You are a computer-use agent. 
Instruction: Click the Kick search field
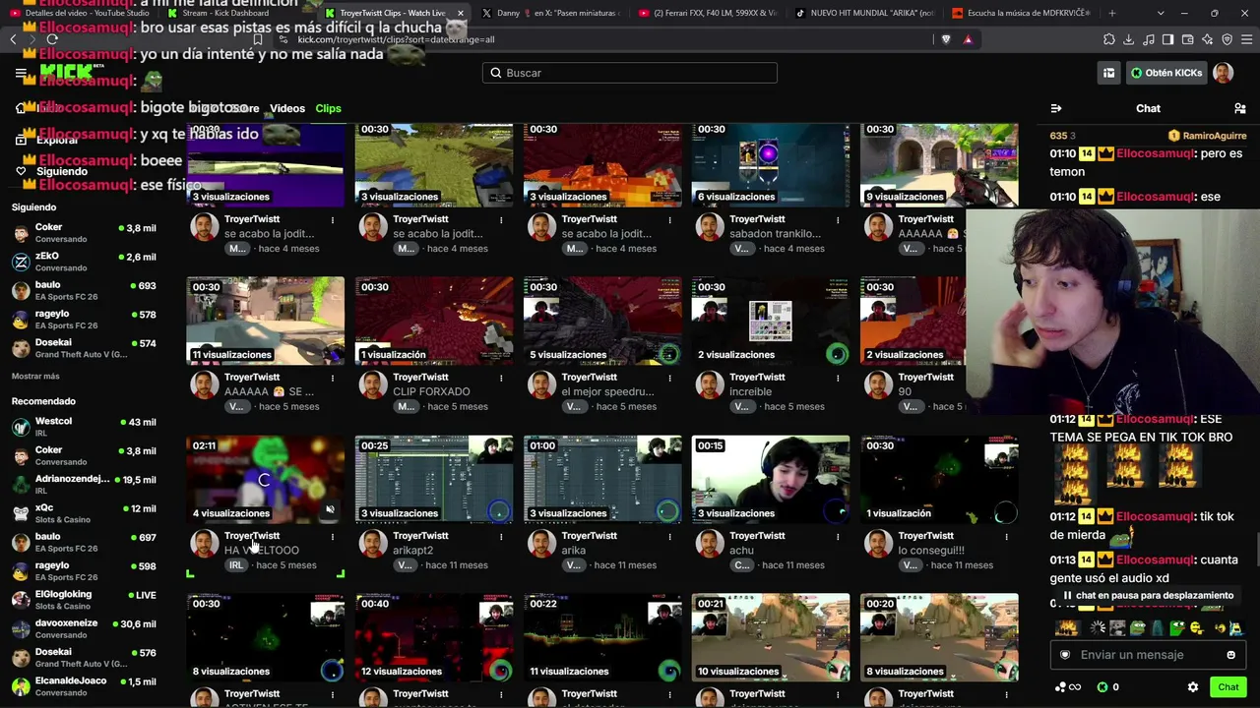tap(630, 73)
